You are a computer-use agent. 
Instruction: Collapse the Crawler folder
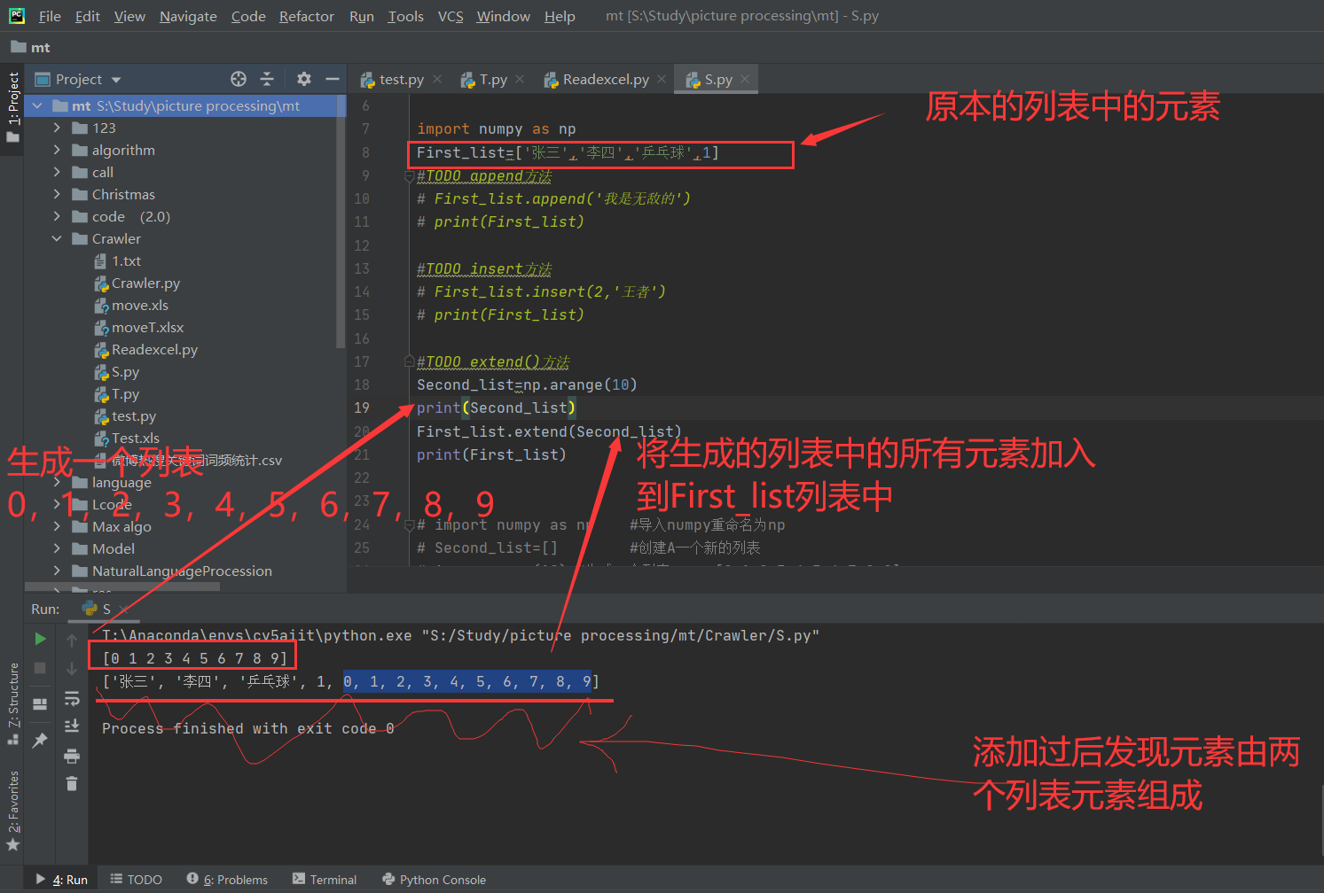57,238
